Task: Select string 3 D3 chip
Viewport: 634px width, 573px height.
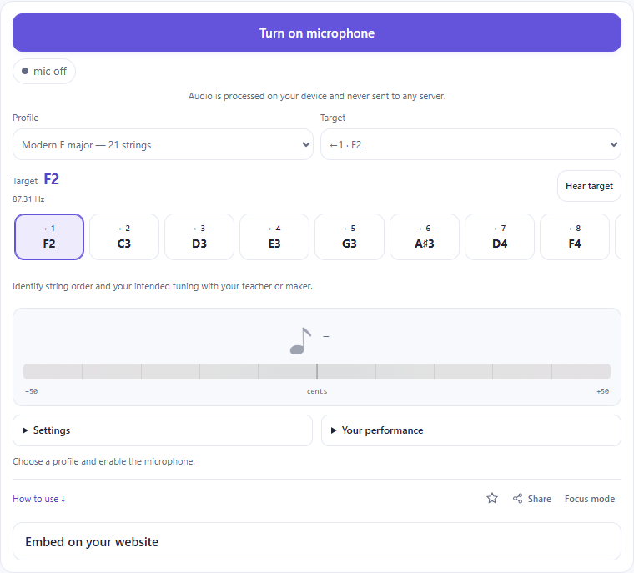Action: [199, 237]
